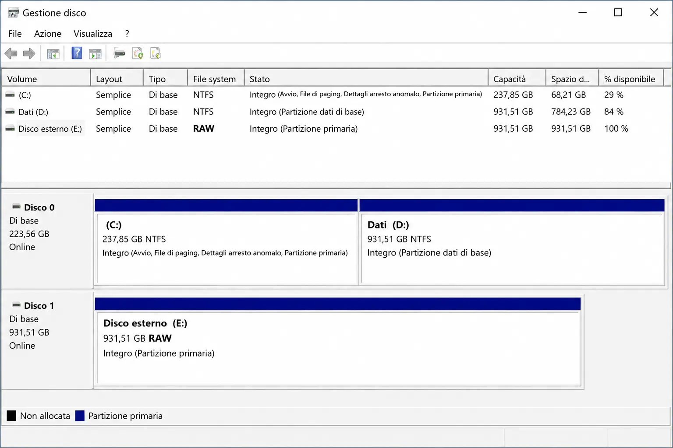
Task: Select the (C:) volume in the list
Action: pos(25,95)
